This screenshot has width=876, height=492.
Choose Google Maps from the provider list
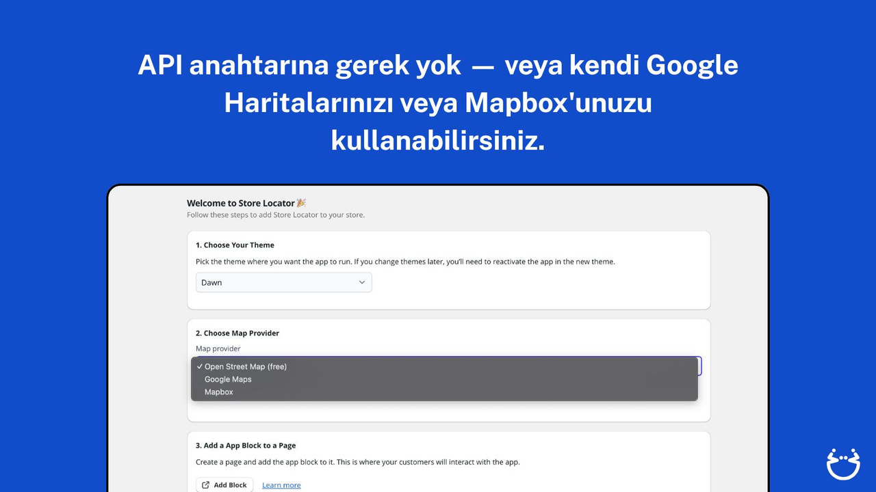click(x=444, y=379)
